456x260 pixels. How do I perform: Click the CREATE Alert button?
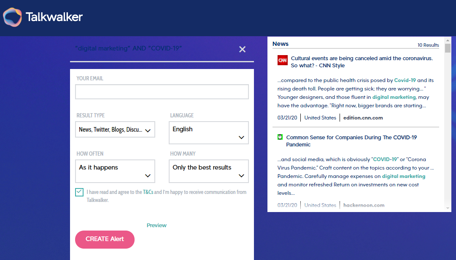point(105,239)
